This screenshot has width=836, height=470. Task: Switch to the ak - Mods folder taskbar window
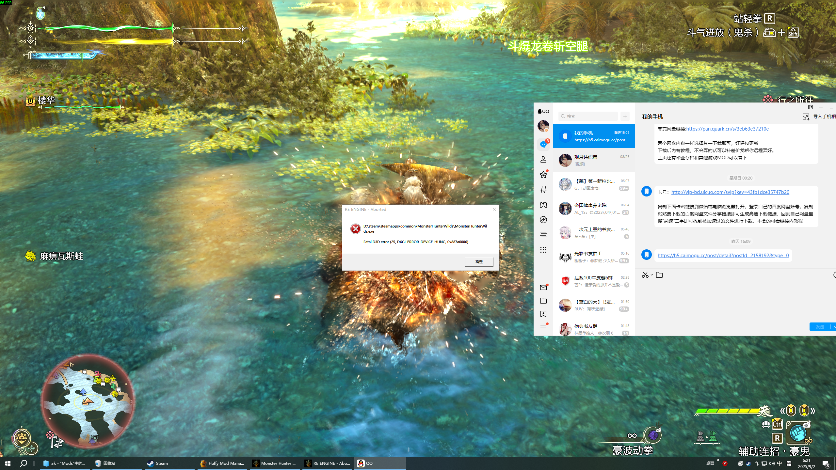pyautogui.click(x=65, y=463)
